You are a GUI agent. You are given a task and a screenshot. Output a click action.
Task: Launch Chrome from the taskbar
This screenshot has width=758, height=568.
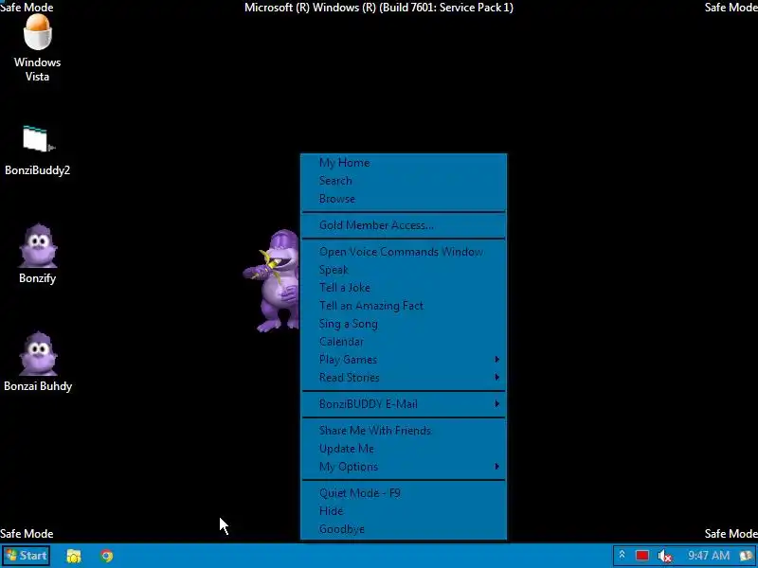pos(107,556)
